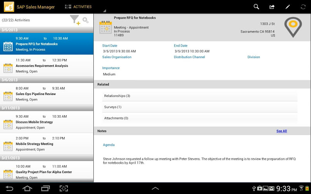This screenshot has height=194, width=311.
Task: Click the picture notification icon
Action: point(266,189)
